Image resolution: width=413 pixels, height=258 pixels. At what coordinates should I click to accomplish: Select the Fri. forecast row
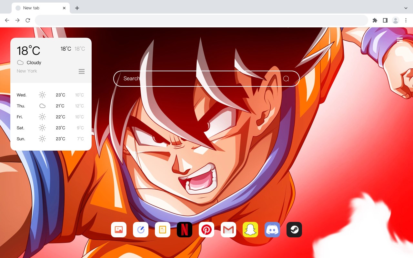[51, 117]
